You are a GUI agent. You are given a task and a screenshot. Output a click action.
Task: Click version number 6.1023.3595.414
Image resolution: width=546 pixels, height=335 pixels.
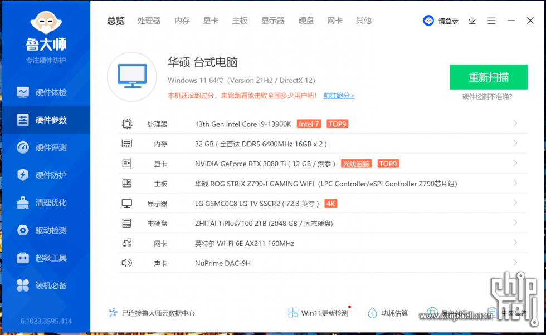tap(46, 321)
